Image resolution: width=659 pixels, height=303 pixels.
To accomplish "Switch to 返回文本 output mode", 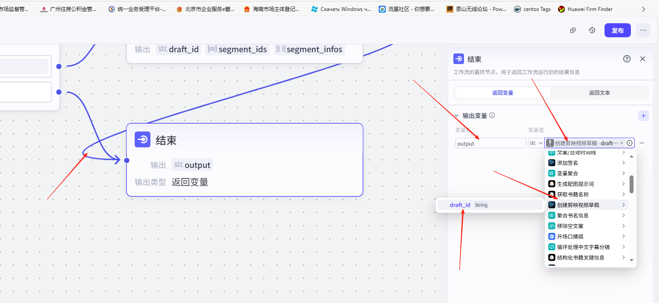I will point(599,93).
